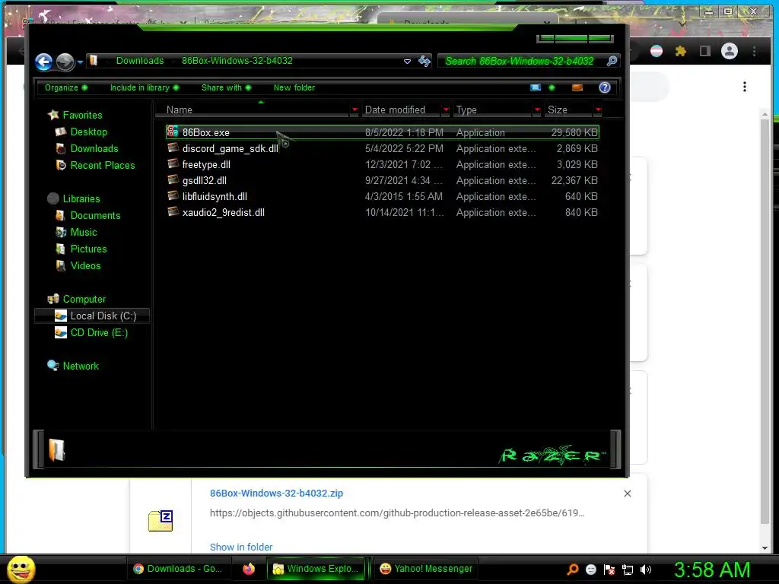The image size is (779, 584).
Task: Switch to Yahoo! Messenger taskbar button
Action: click(426, 569)
